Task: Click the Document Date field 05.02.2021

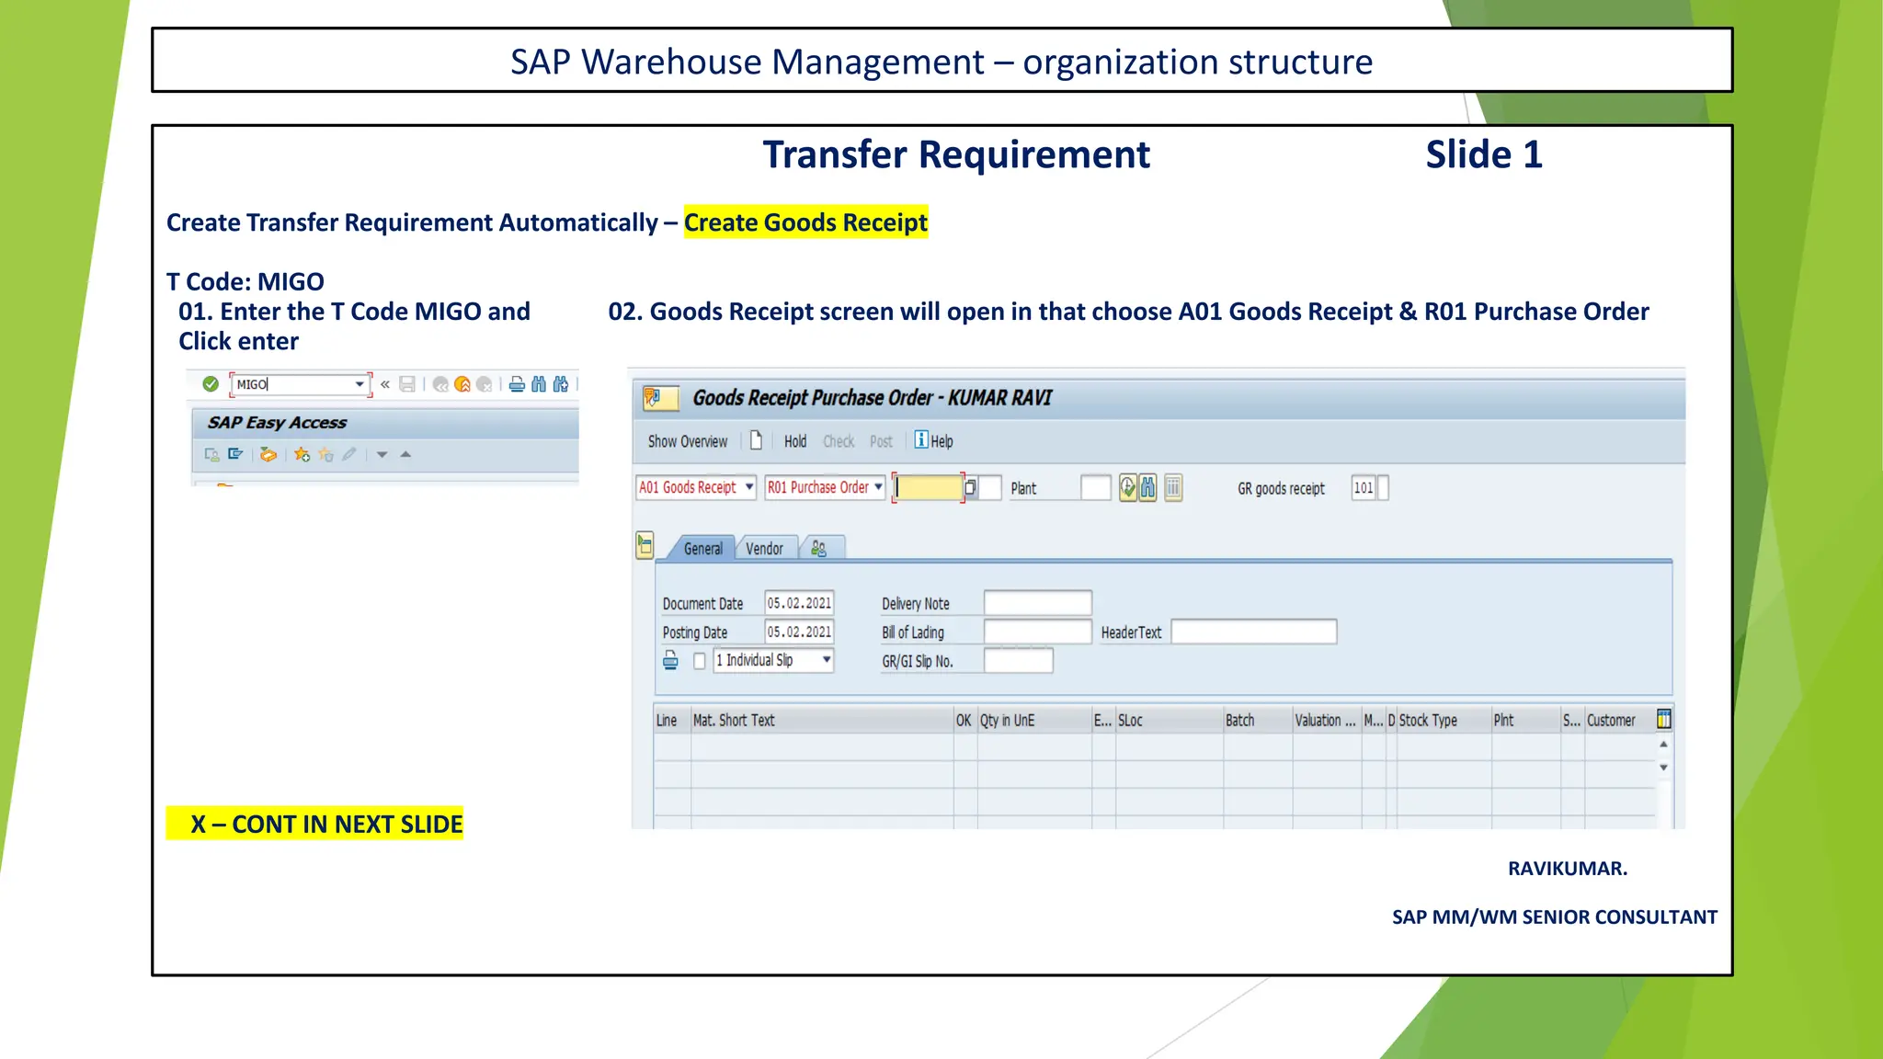Action: coord(799,603)
